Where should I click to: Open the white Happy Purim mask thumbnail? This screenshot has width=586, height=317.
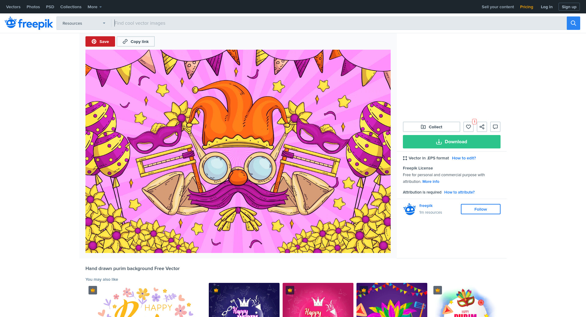click(x=465, y=300)
